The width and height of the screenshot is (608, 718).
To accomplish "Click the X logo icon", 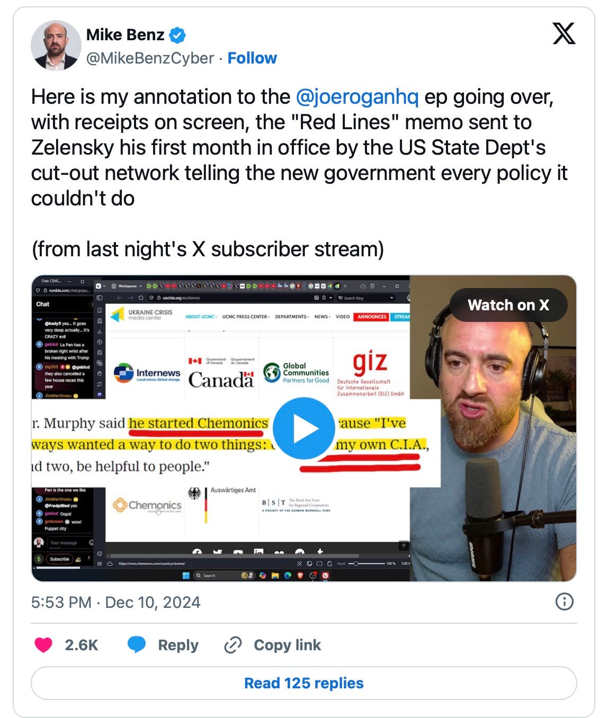I will (x=564, y=34).
